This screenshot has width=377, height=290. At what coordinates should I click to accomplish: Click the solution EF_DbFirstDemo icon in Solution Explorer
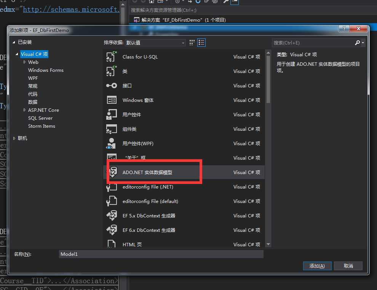click(x=137, y=20)
